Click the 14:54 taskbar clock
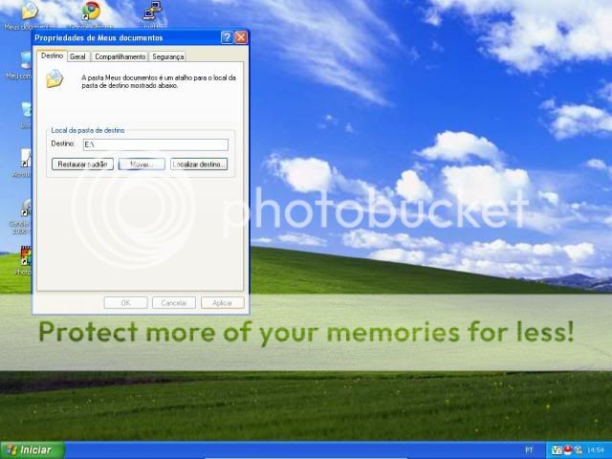 [x=596, y=450]
